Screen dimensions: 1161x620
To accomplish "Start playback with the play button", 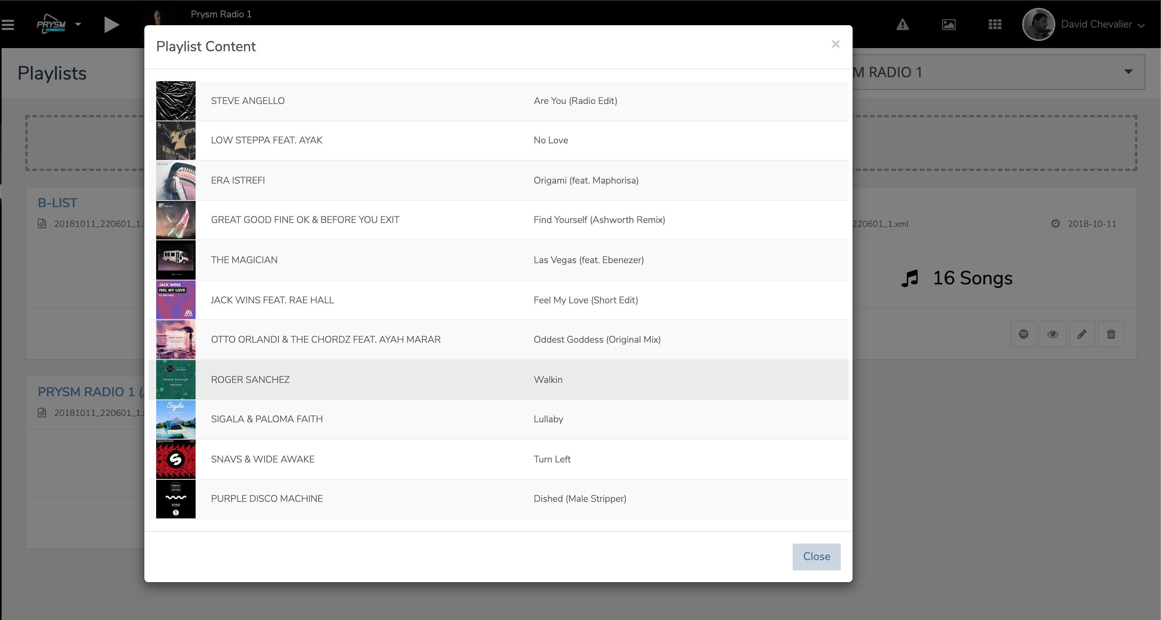I will click(x=111, y=24).
